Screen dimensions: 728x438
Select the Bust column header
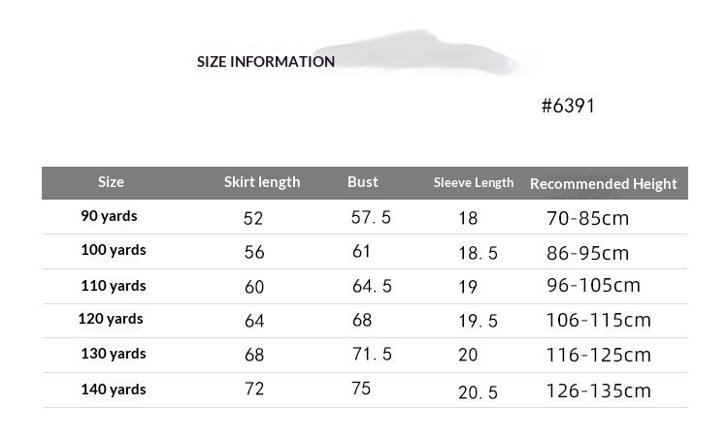363,181
